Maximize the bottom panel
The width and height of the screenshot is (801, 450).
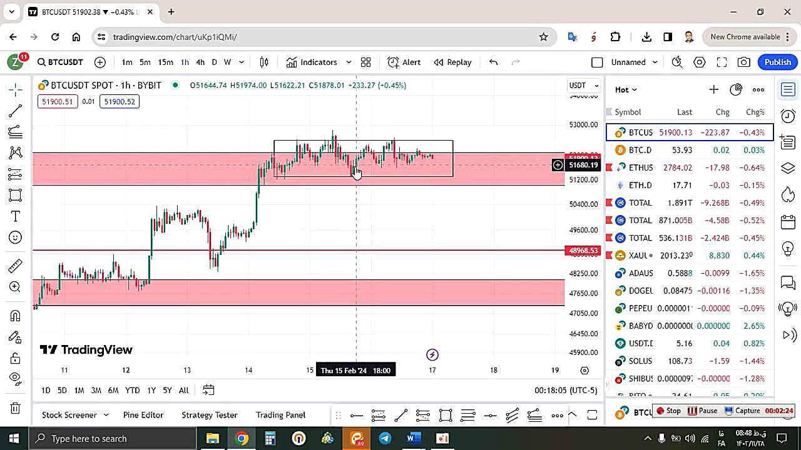592,414
